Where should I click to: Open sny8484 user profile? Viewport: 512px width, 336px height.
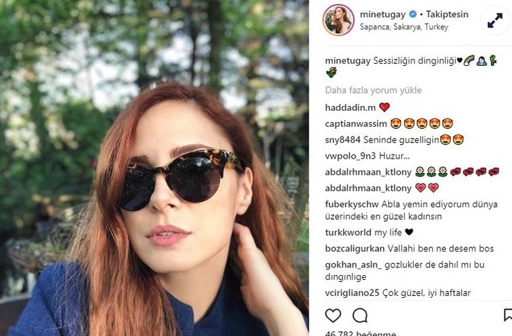[x=343, y=140]
